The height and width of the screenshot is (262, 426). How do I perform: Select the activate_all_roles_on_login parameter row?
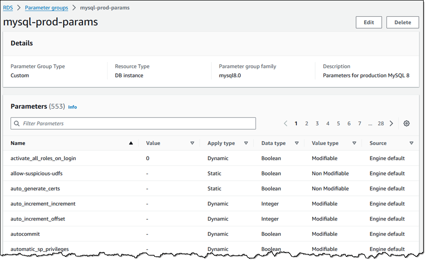(43, 158)
